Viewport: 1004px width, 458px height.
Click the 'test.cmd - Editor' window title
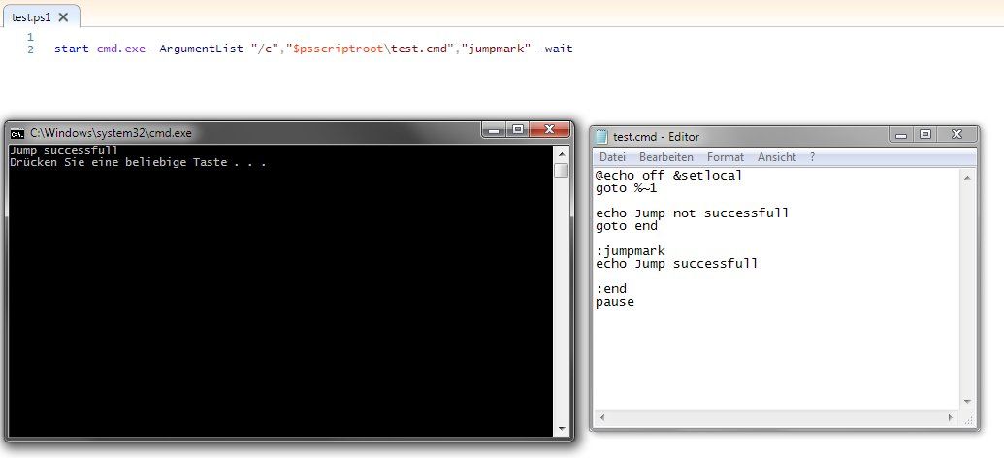pos(657,137)
